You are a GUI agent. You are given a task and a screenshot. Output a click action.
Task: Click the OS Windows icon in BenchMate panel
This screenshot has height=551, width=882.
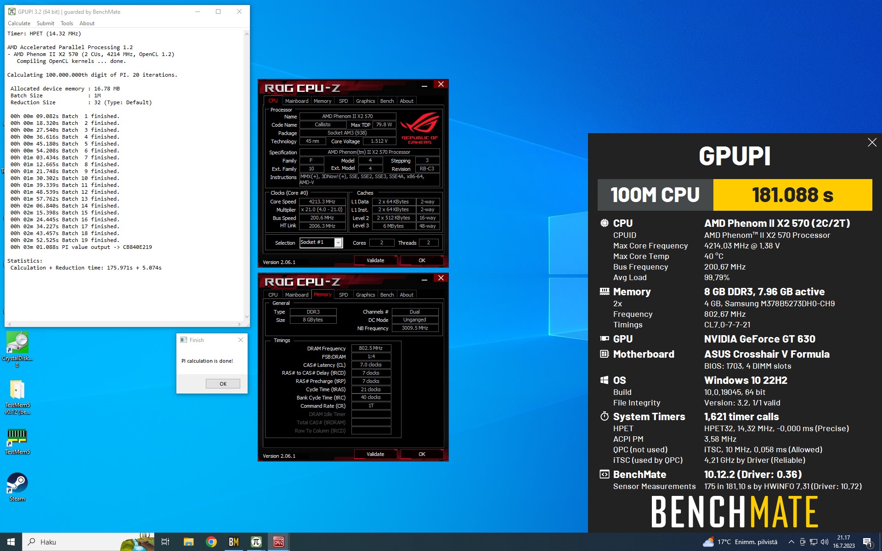click(x=605, y=380)
